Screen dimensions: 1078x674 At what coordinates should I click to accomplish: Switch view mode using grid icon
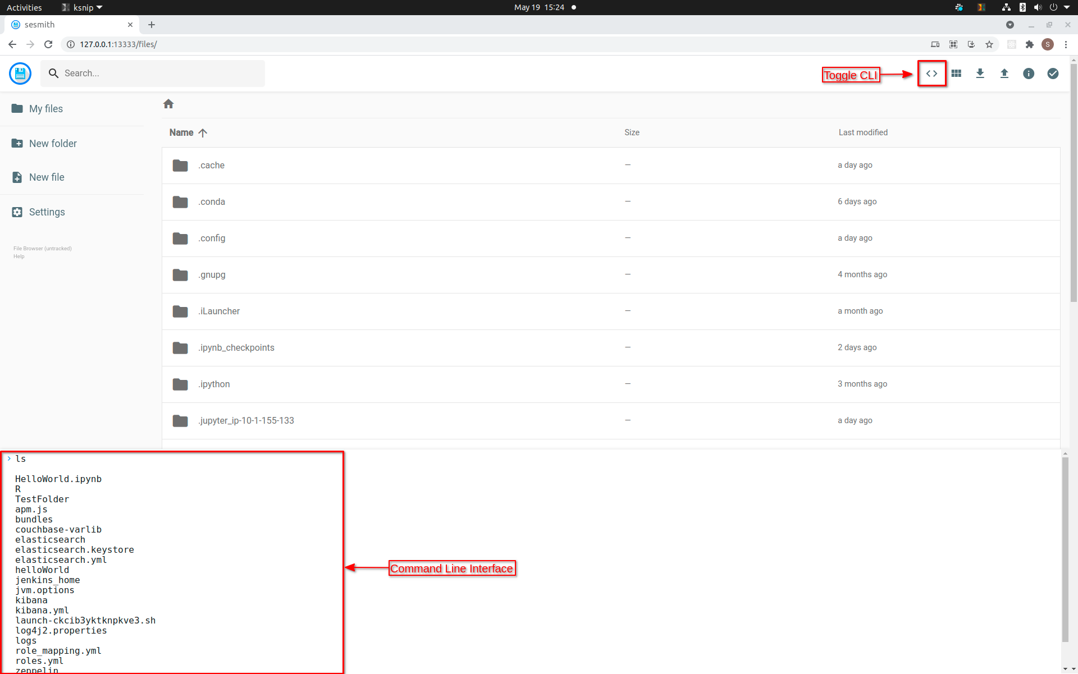coord(956,74)
